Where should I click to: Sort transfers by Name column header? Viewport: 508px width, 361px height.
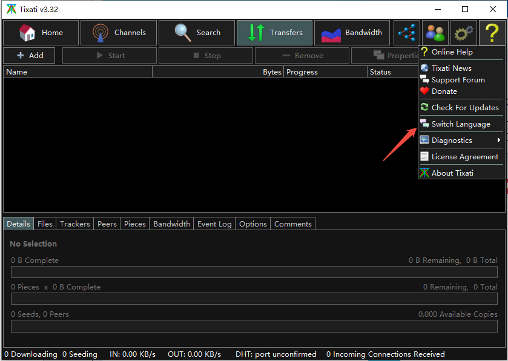point(78,72)
